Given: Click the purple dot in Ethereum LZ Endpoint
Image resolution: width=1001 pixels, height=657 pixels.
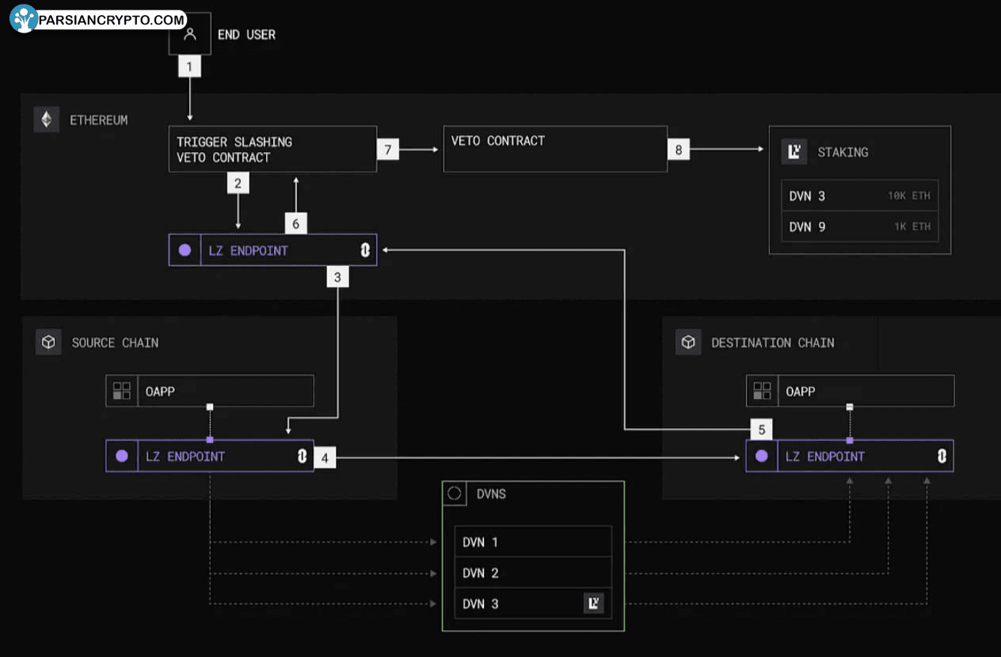Looking at the screenshot, I should pos(185,250).
